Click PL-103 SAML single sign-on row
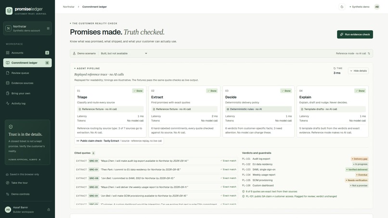The height and width of the screenshot is (218, 388). pos(305,169)
